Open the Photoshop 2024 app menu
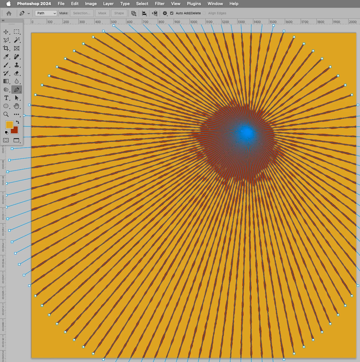360x362 pixels. pos(34,3)
